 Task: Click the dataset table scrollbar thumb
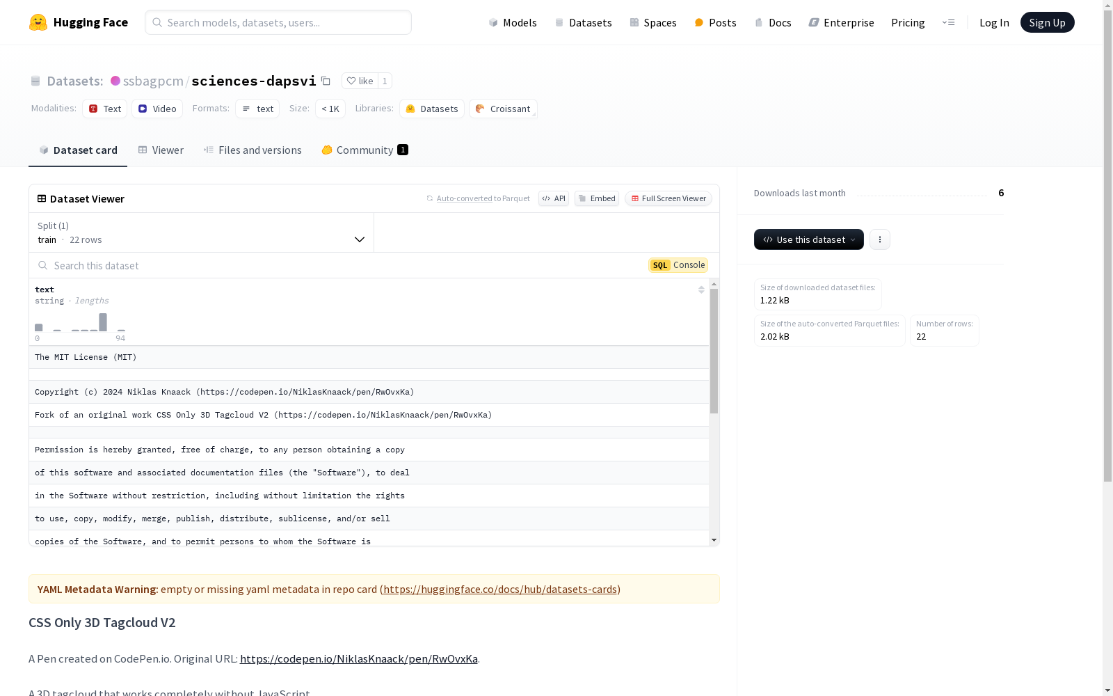(714, 351)
